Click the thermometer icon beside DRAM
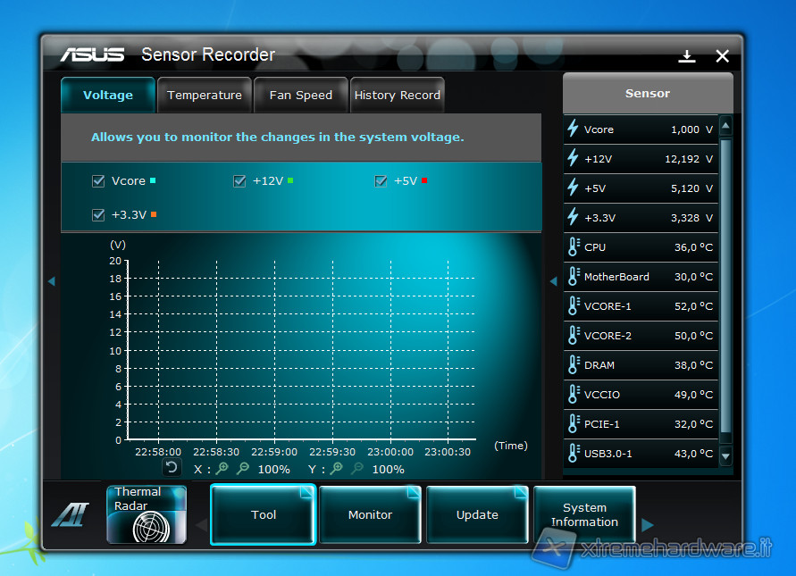796x576 pixels. (x=574, y=364)
